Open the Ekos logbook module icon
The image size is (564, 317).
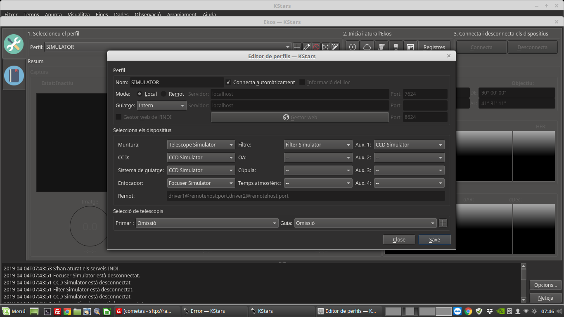click(14, 75)
